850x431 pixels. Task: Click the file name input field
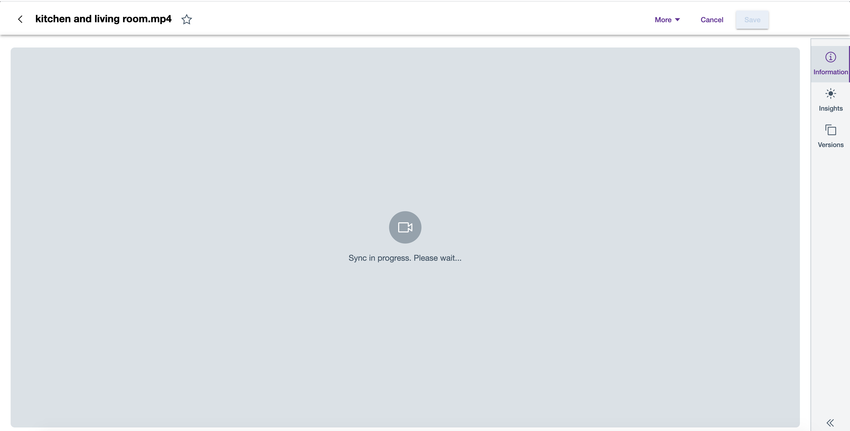(103, 19)
